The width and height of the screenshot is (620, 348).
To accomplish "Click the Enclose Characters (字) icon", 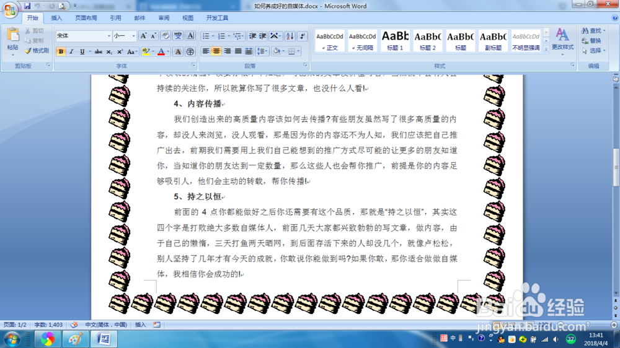I will (x=190, y=52).
